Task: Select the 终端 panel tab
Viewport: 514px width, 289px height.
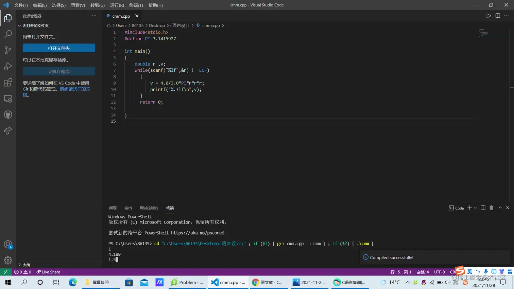Action: coord(170,208)
